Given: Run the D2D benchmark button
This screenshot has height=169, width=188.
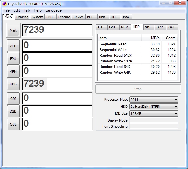Looking at the screenshot, I should [13, 111].
